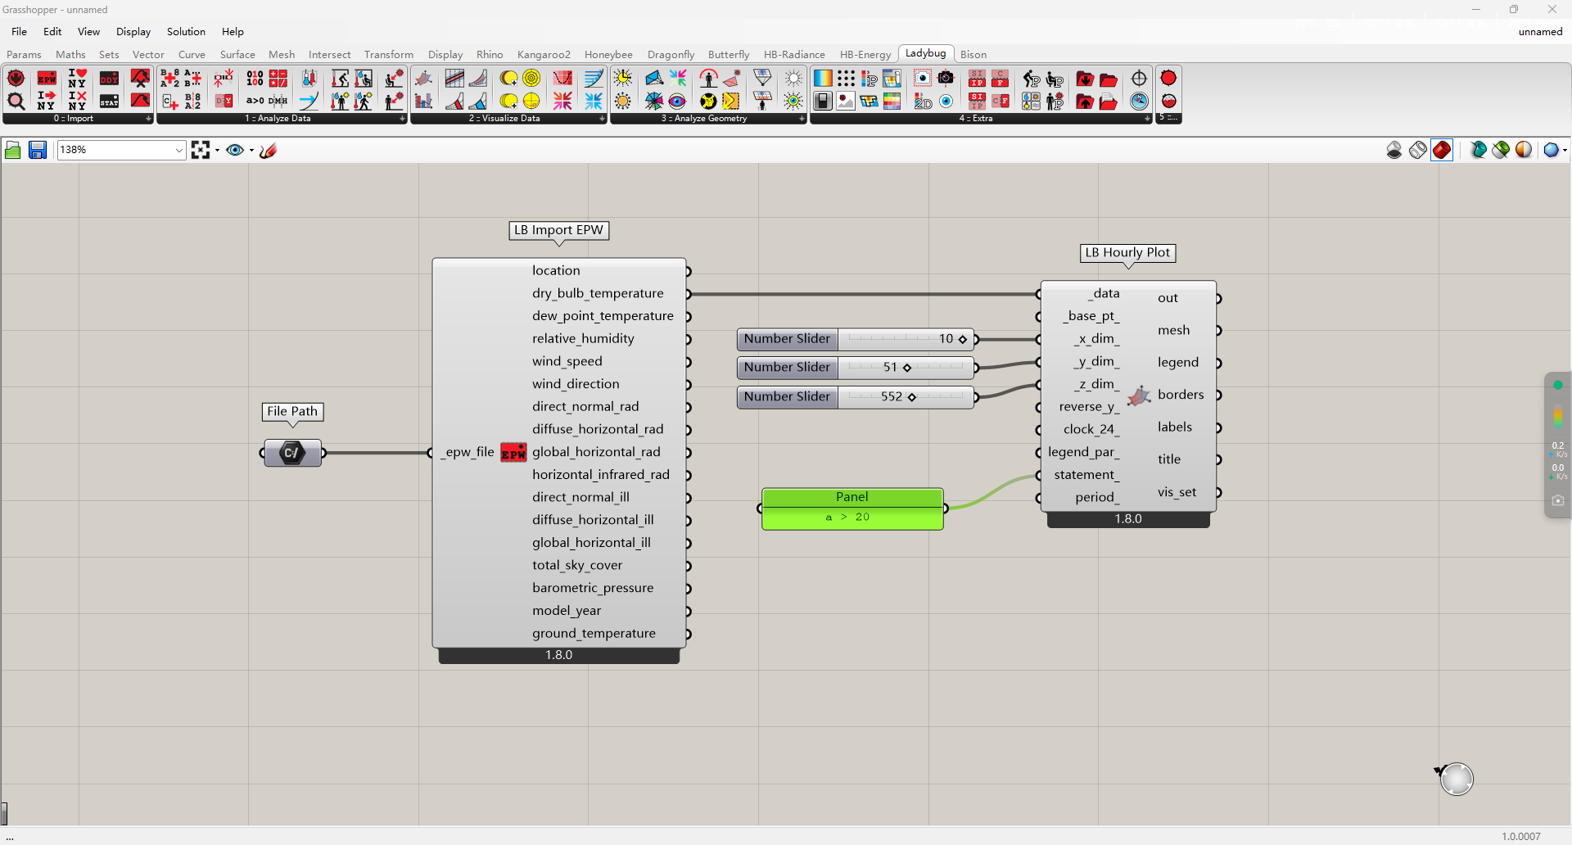Click the canvas compass navigation circle

click(1457, 779)
